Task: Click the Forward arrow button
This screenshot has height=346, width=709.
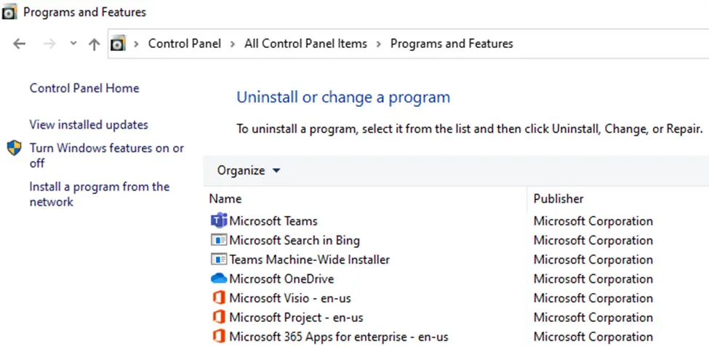Action: coord(49,44)
